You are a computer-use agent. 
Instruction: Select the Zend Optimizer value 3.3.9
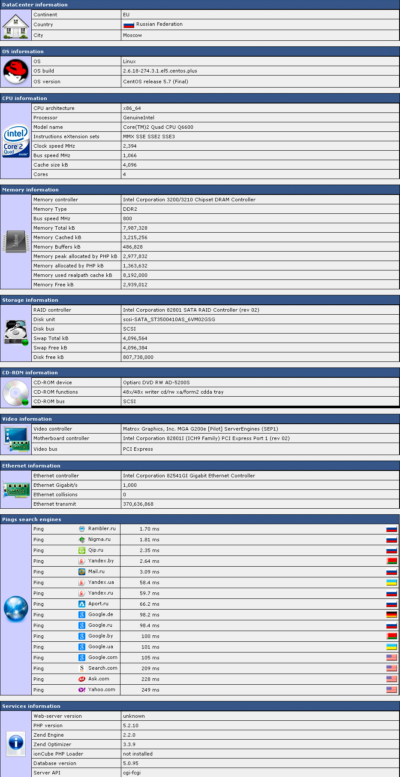[129, 745]
